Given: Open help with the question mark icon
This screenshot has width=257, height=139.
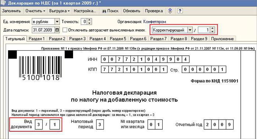Looking at the screenshot, I should point(180,11).
